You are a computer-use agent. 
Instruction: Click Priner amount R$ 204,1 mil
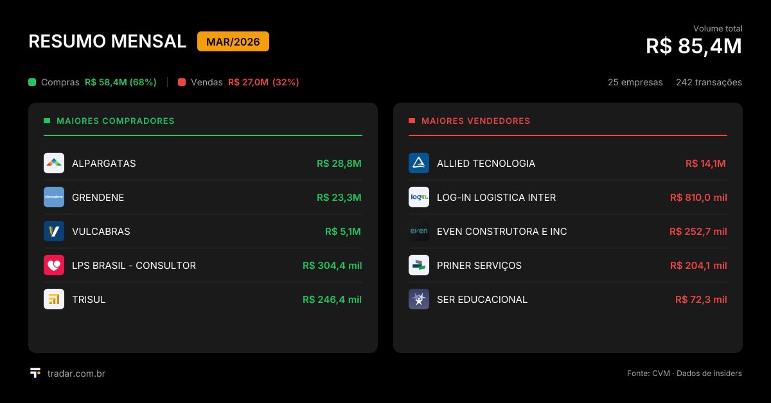click(698, 265)
